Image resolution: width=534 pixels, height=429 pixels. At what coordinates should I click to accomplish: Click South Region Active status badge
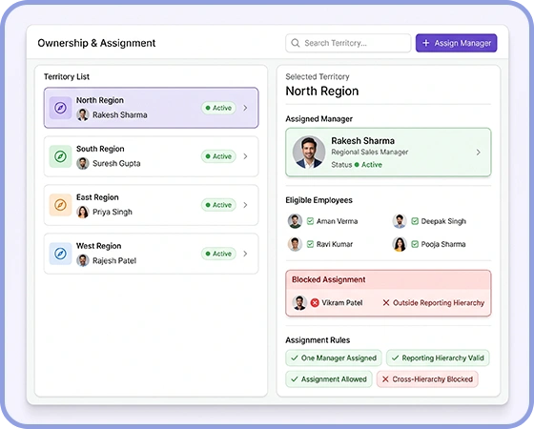coord(218,156)
